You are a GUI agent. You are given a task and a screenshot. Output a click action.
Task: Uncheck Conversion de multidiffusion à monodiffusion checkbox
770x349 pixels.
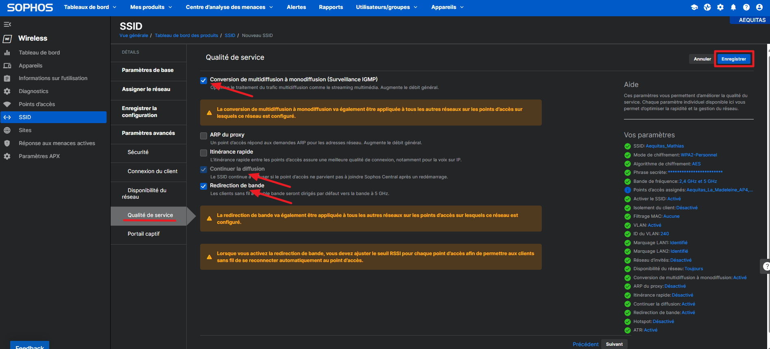click(x=203, y=80)
